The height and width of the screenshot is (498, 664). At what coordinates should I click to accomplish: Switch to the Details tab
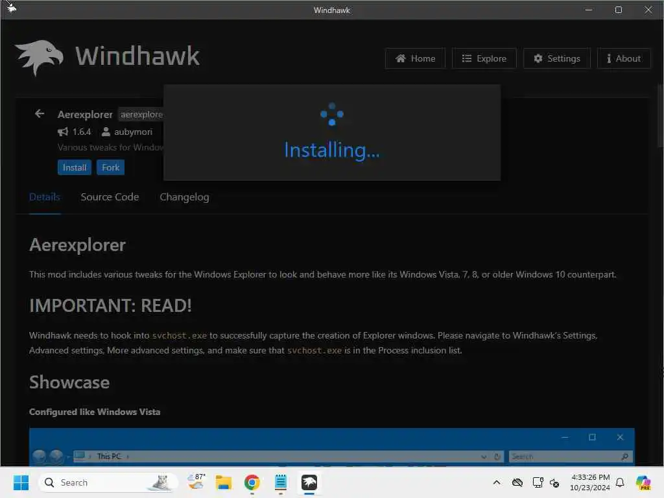45,197
